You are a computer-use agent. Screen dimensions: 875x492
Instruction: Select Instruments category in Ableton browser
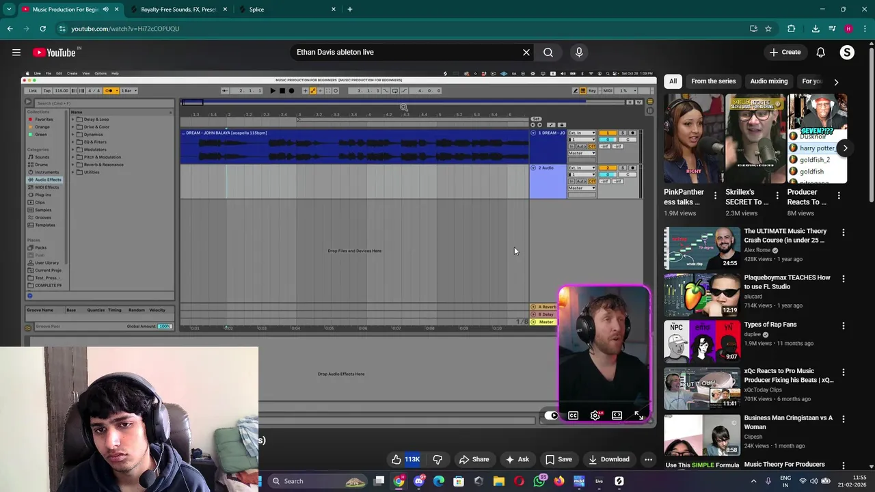(x=46, y=172)
